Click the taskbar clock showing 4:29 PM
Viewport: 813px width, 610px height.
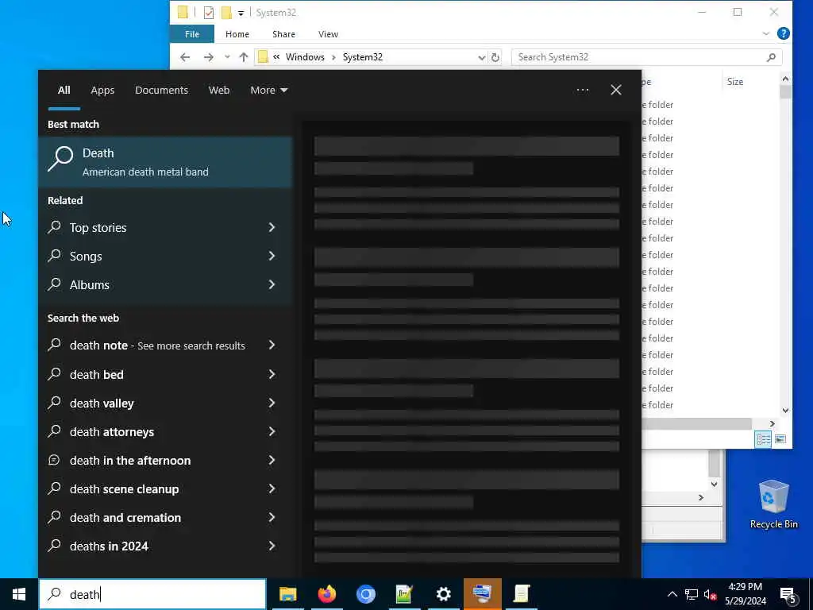(745, 594)
